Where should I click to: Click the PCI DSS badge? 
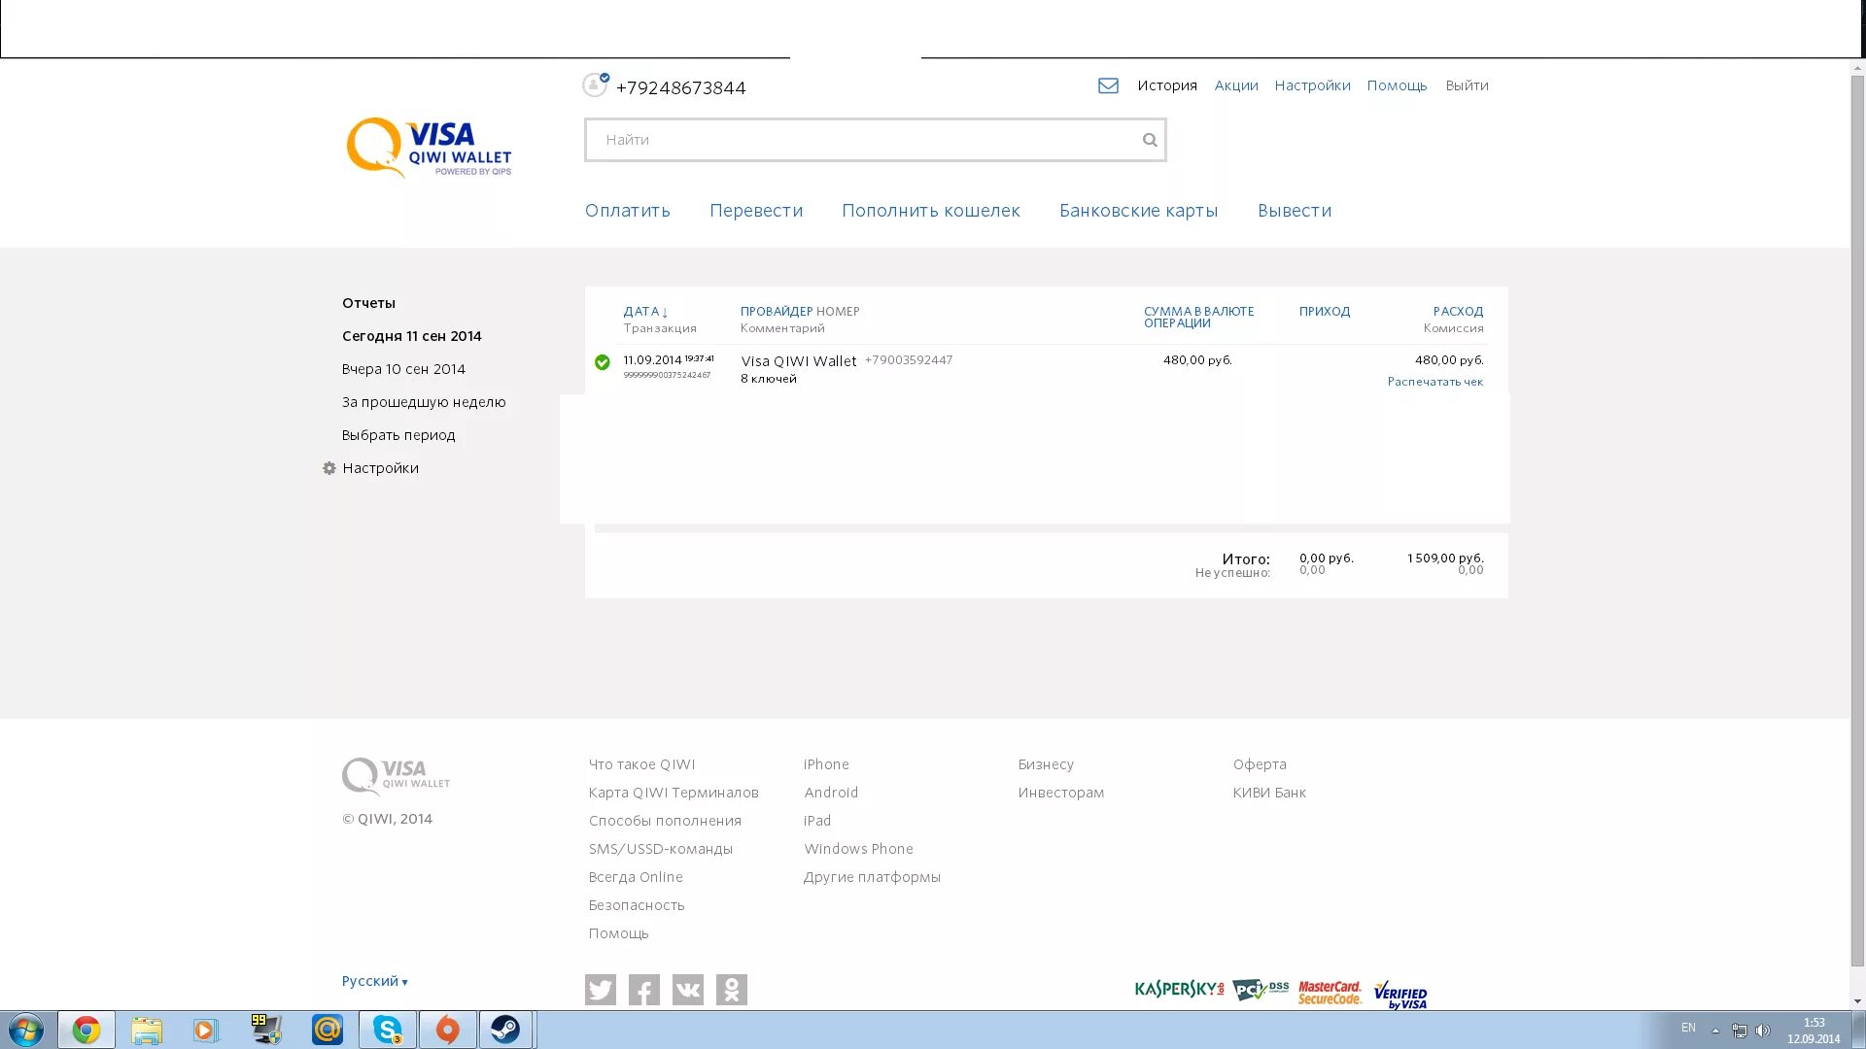(x=1261, y=990)
